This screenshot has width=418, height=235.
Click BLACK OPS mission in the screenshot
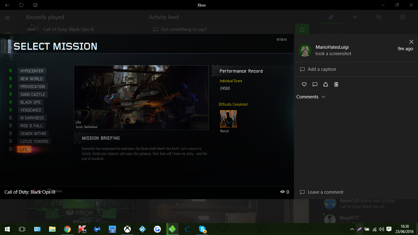(x=30, y=102)
